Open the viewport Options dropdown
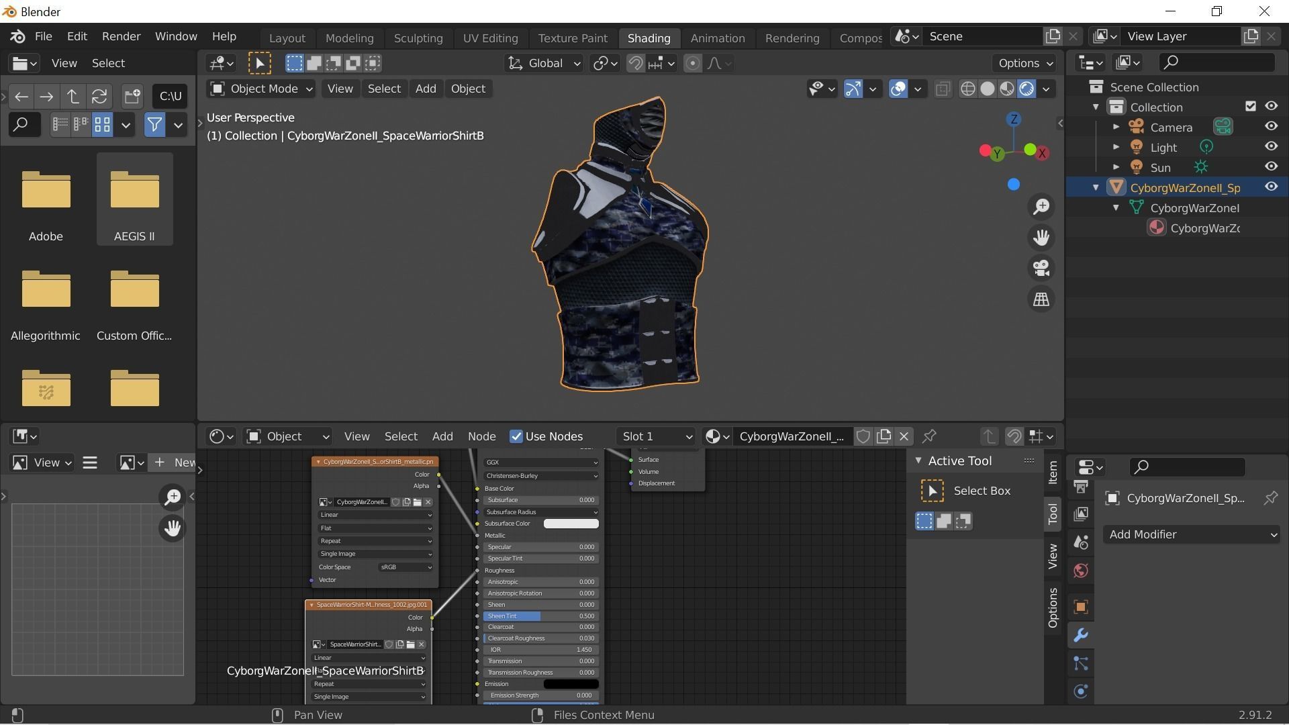The image size is (1289, 725). 1024,63
